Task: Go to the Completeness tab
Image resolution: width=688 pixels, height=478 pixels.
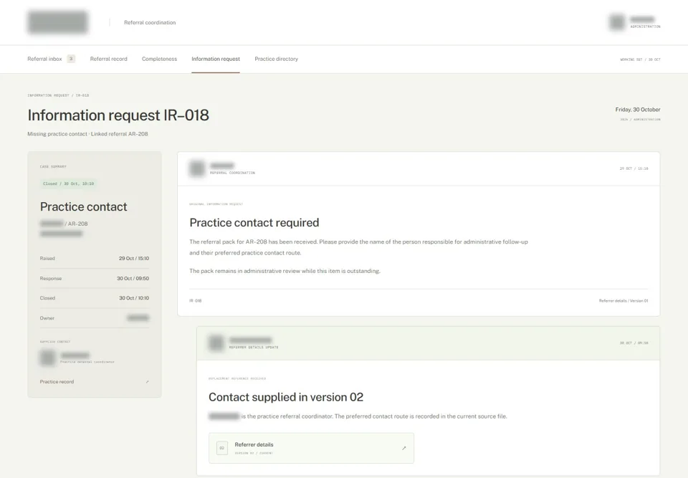Action: [159, 59]
